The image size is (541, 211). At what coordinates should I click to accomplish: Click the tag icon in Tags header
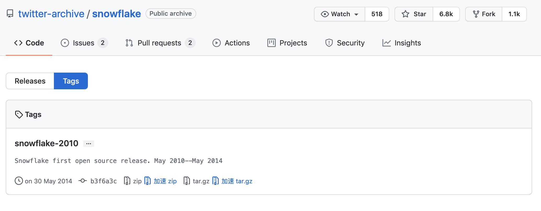point(19,114)
